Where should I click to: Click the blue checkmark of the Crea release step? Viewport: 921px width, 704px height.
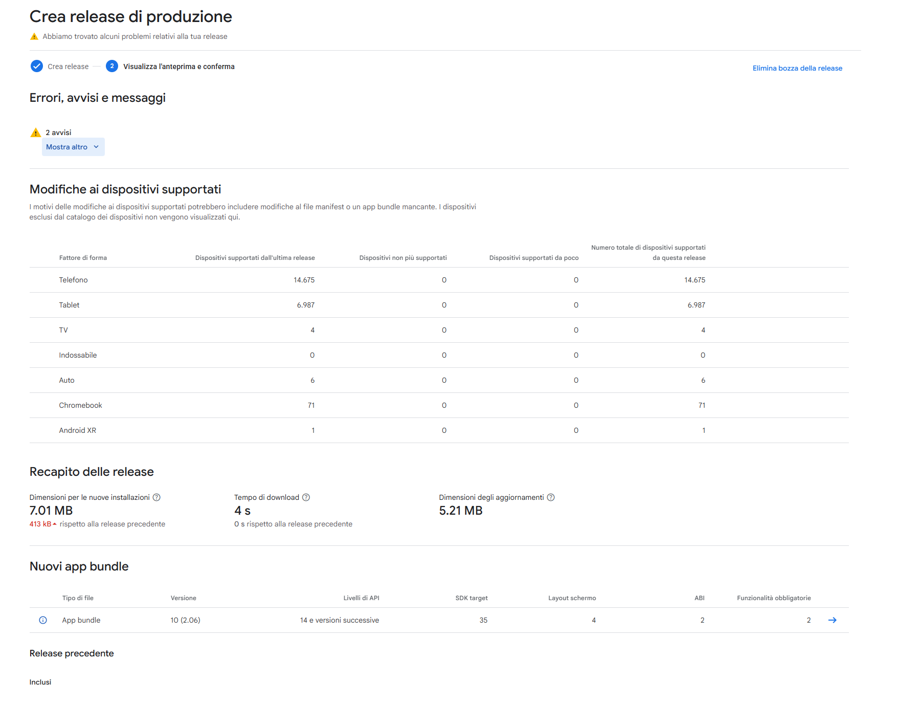click(x=37, y=66)
